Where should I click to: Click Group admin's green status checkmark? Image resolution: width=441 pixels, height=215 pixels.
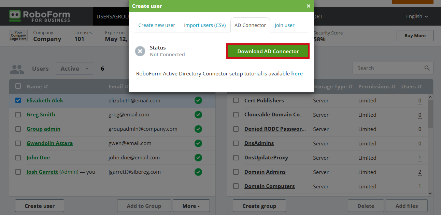point(198,129)
